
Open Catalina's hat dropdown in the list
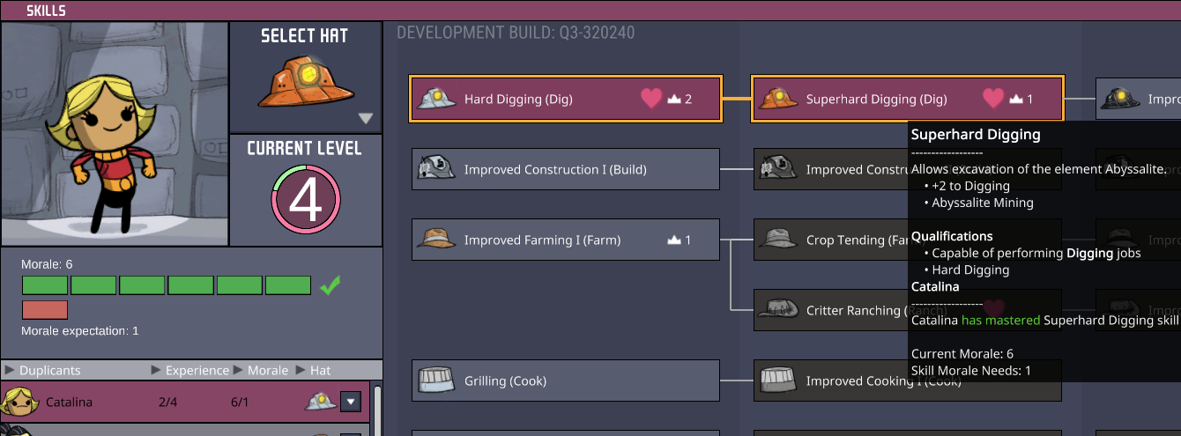(x=352, y=403)
